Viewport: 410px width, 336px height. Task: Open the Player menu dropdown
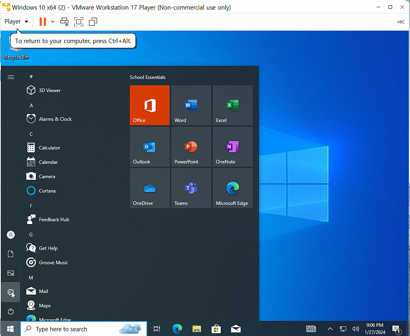[16, 22]
